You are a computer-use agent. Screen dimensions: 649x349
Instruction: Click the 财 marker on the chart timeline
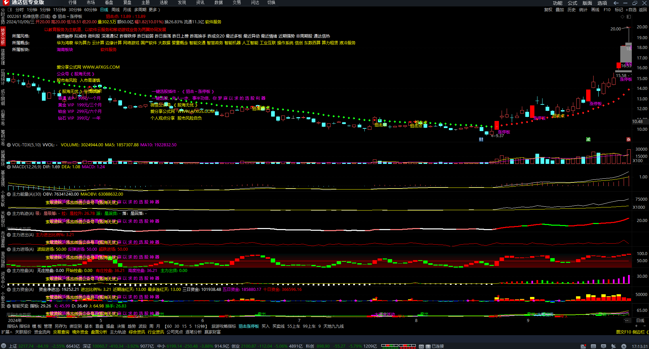pos(481,140)
